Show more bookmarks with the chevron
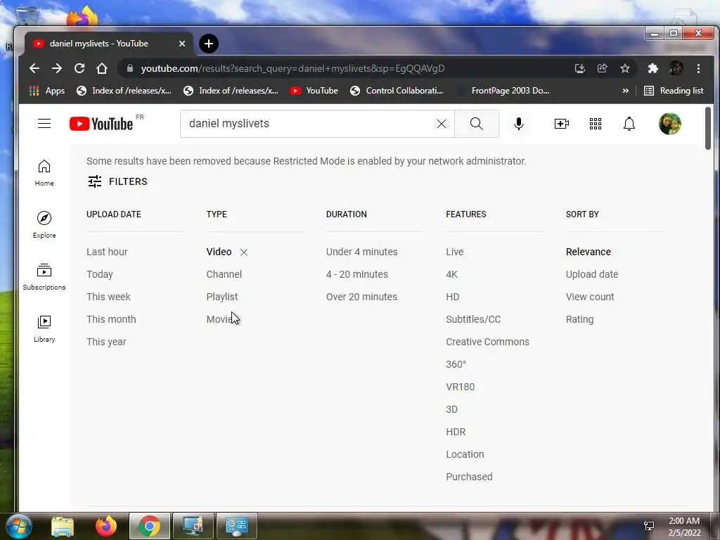720x540 pixels. pos(625,91)
